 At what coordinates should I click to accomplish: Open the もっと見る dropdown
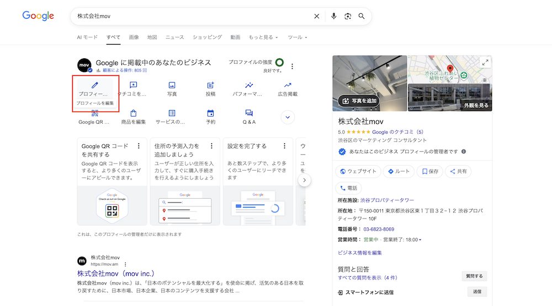[x=263, y=37]
